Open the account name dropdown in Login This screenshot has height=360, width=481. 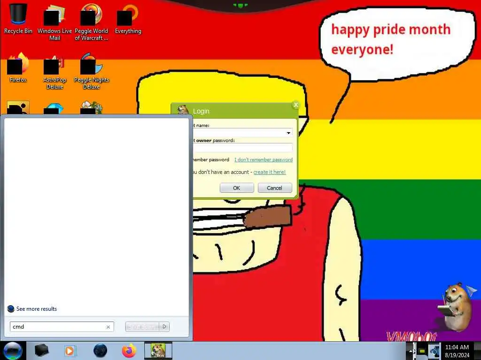coord(288,133)
